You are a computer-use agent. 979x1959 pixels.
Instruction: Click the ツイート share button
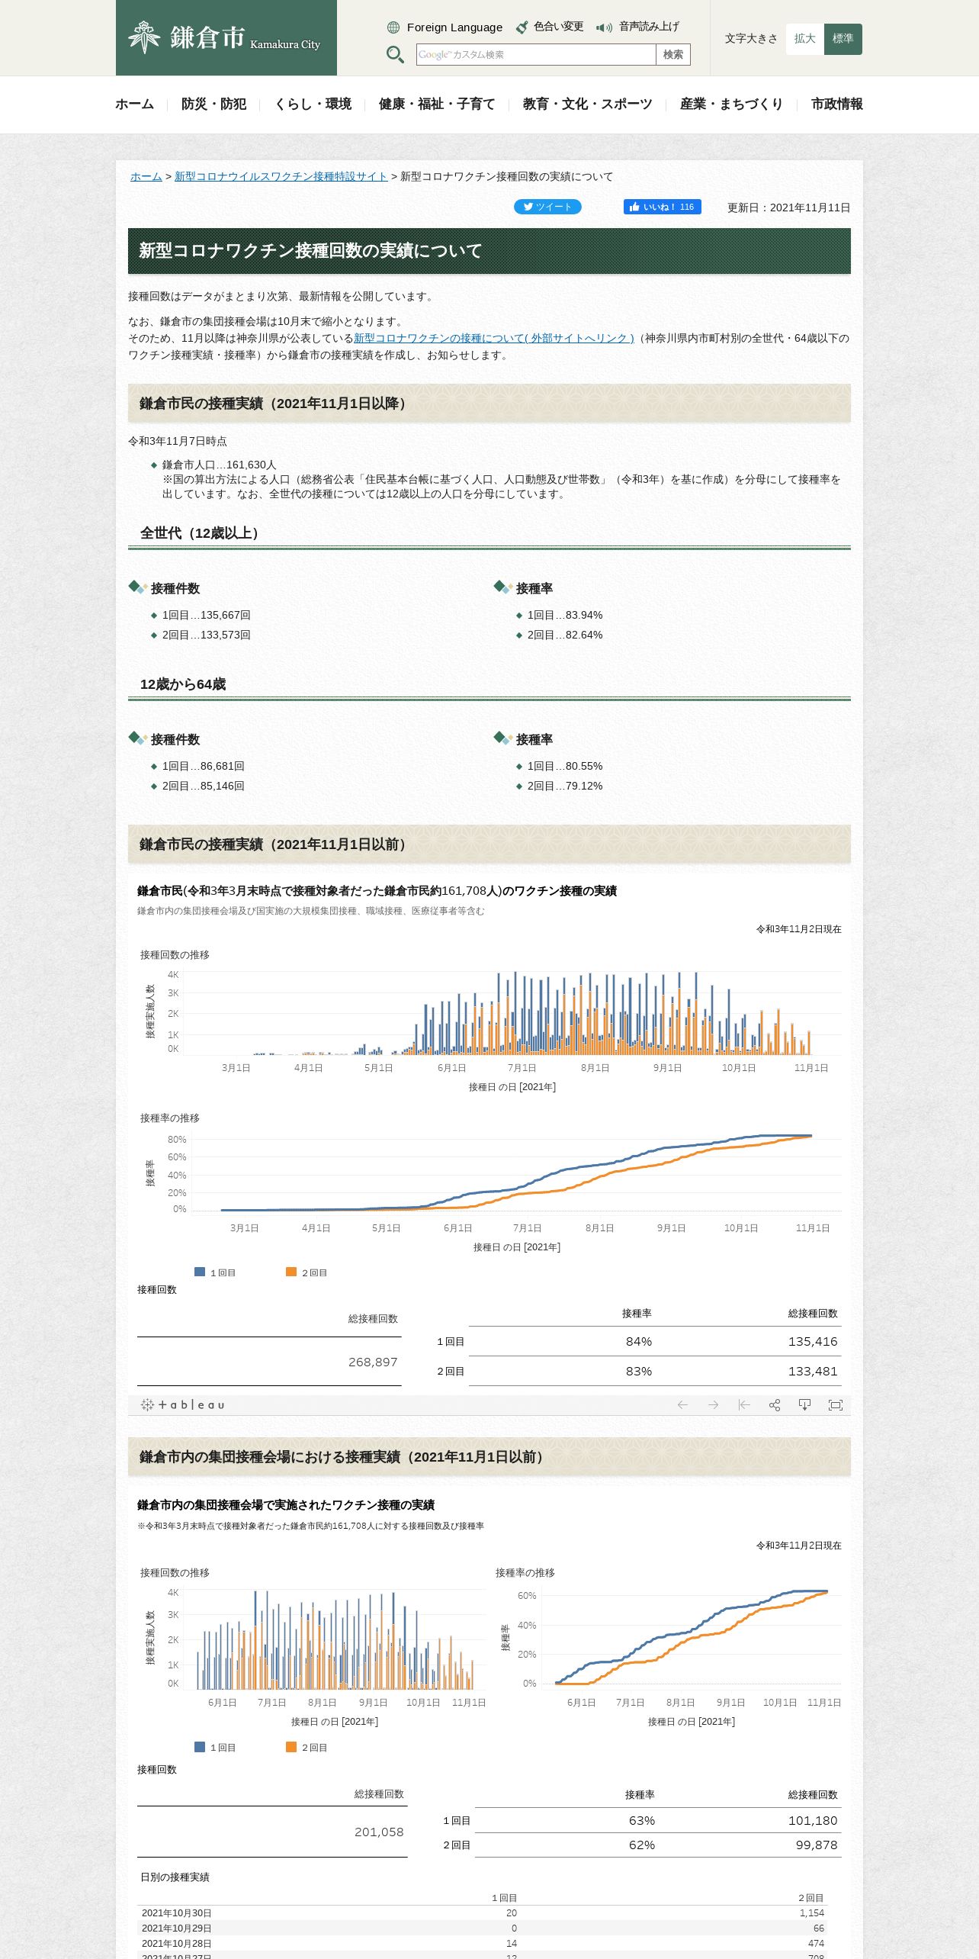(547, 207)
